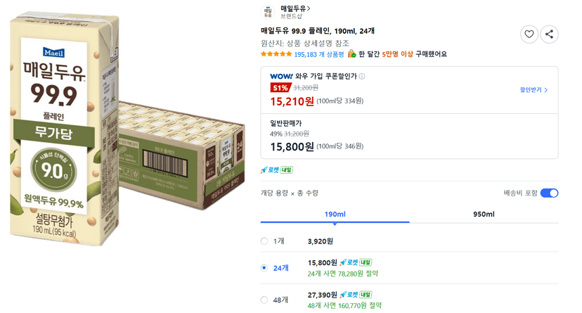This screenshot has height=313, width=582.
Task: Open the 매일두유 brand shop chevron
Action: [x=309, y=8]
